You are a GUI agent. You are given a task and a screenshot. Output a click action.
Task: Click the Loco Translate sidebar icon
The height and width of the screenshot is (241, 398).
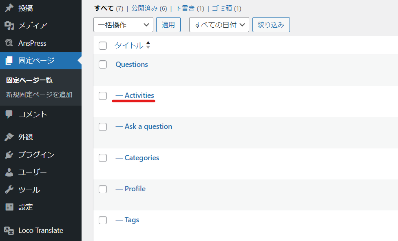coord(9,230)
